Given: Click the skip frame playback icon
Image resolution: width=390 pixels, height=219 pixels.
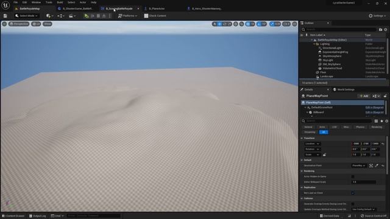Looking at the screenshot, I should (x=93, y=16).
